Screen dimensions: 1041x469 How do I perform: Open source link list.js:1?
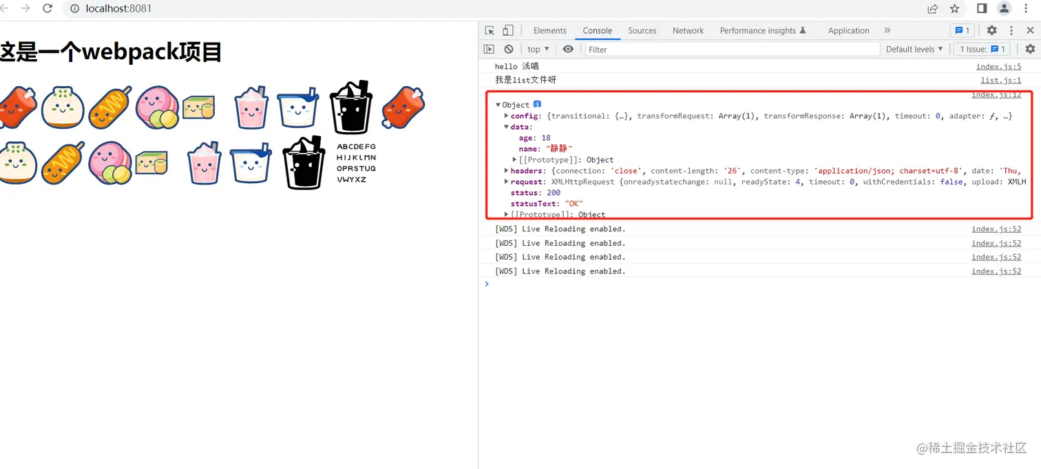pyautogui.click(x=1000, y=81)
